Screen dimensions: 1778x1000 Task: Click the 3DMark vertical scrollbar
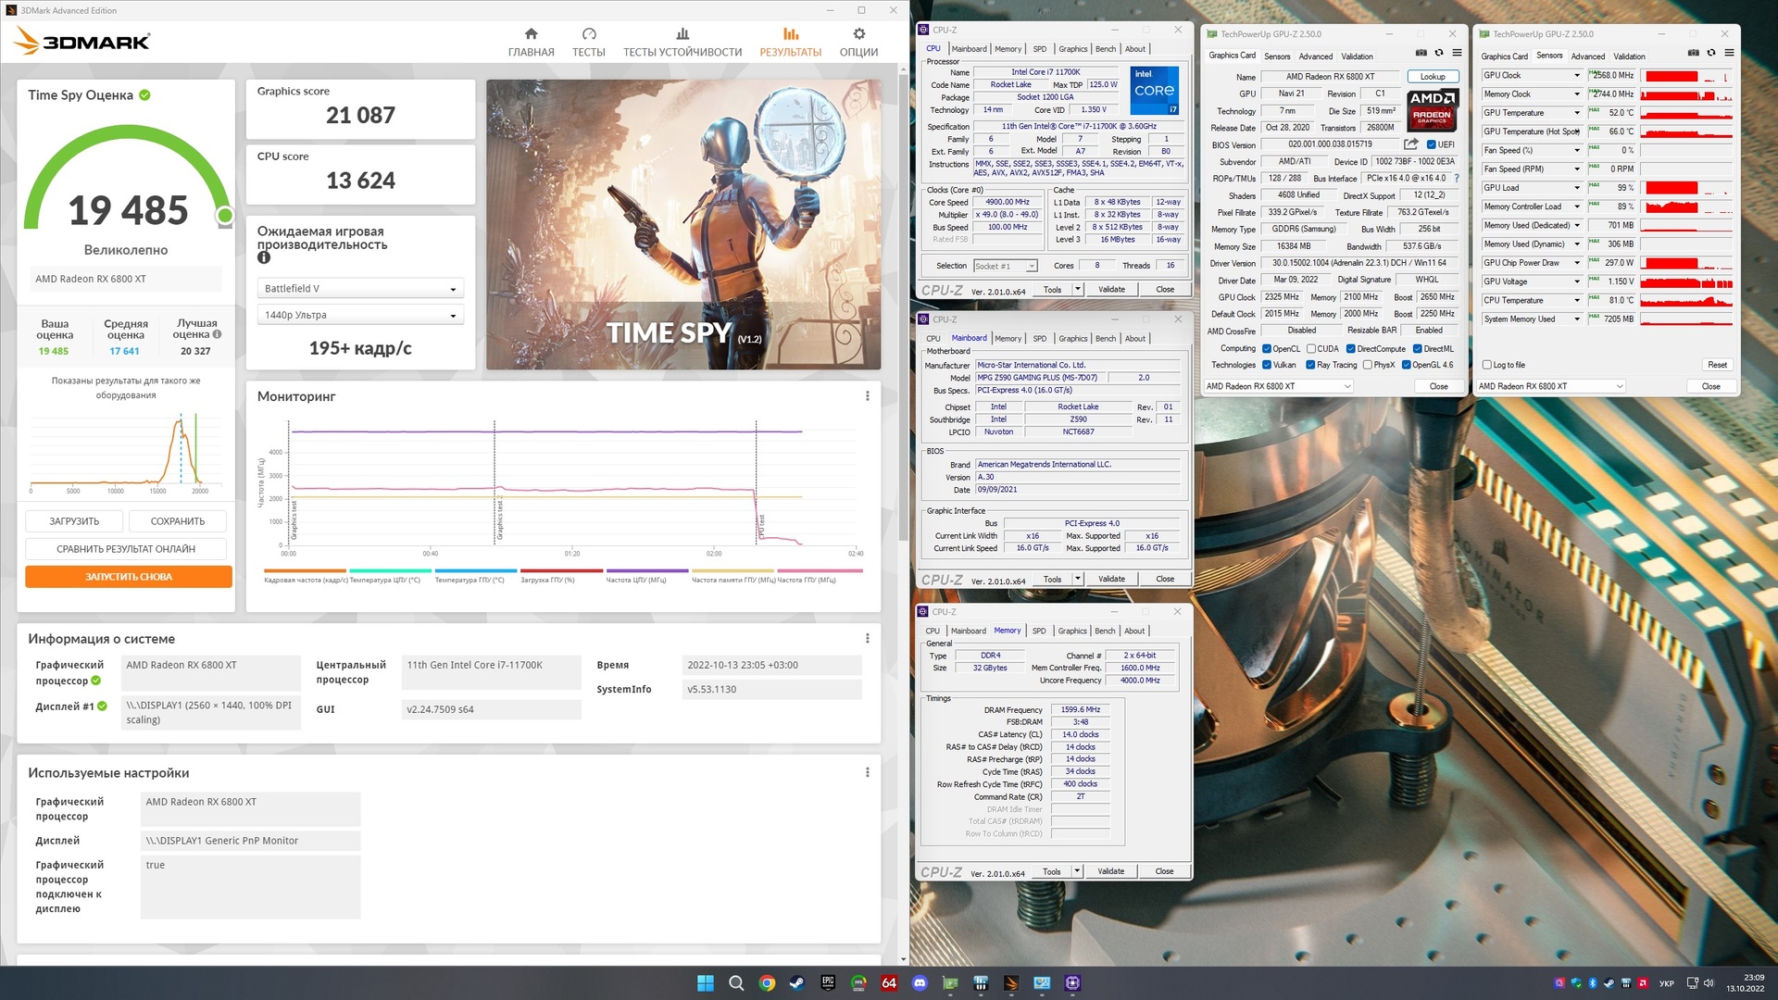tap(904, 306)
